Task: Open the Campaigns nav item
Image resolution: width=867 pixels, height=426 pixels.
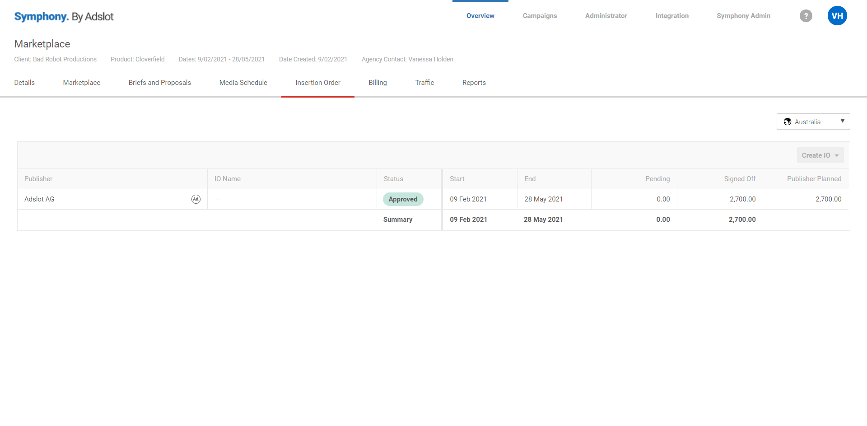Action: [x=540, y=16]
